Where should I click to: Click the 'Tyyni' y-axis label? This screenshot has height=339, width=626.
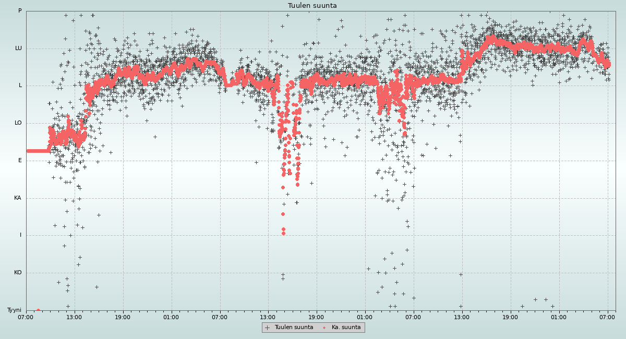(14, 310)
